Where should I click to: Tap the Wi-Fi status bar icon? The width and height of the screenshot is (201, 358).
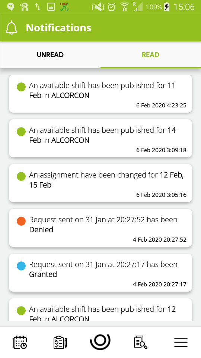(x=124, y=7)
